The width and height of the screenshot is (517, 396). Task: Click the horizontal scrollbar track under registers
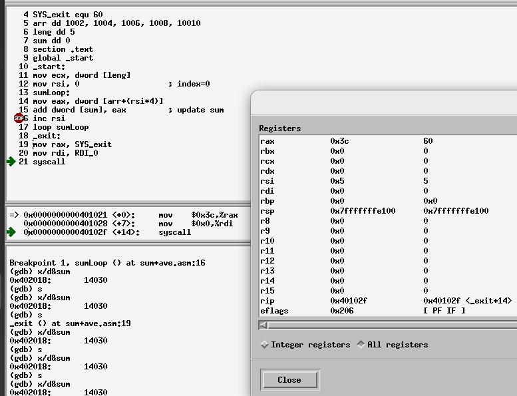pos(393,325)
